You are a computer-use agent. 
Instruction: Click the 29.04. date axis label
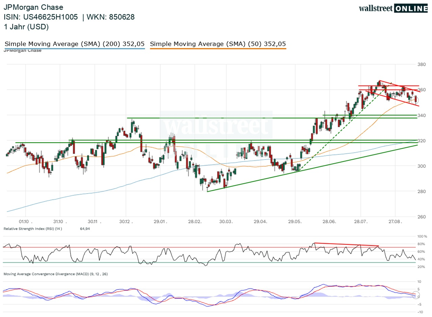[x=260, y=222]
